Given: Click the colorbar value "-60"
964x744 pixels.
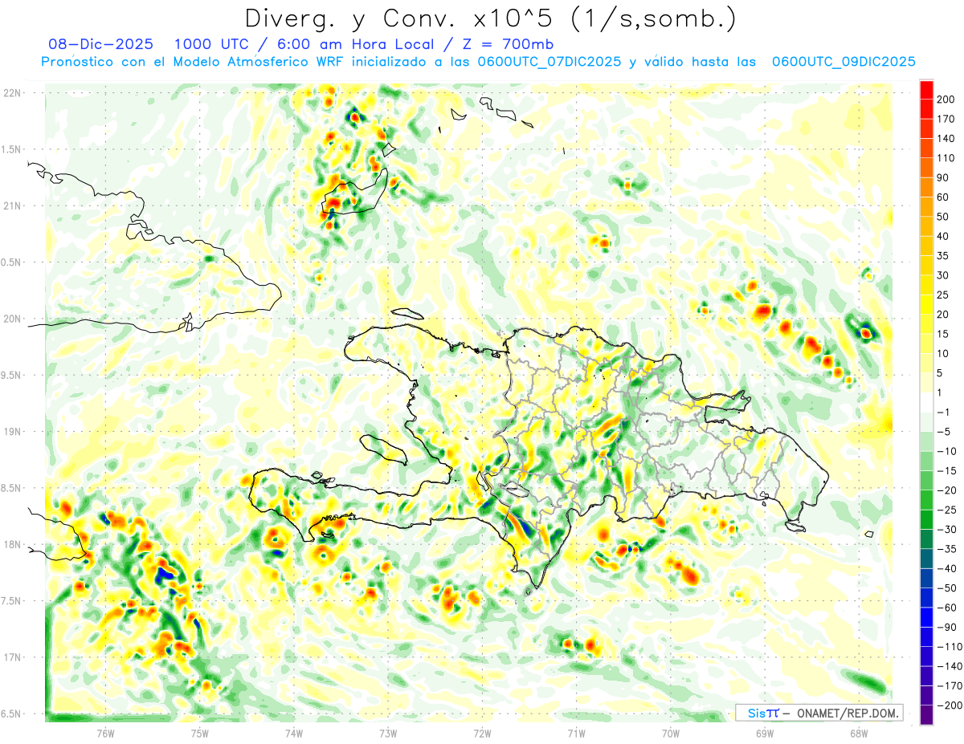Looking at the screenshot, I should point(948,608).
